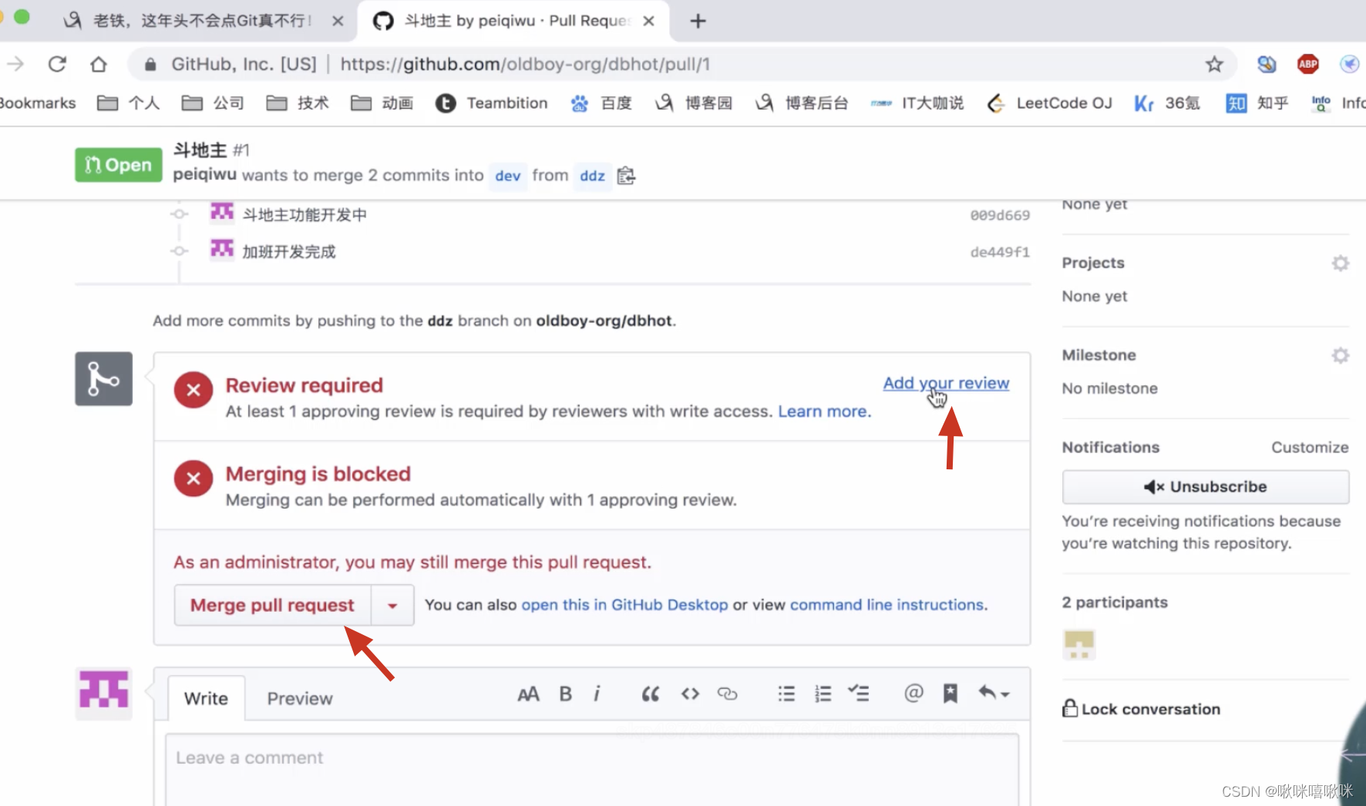Viewport: 1366px width, 806px height.
Task: Click the ddz head branch label
Action: (592, 176)
